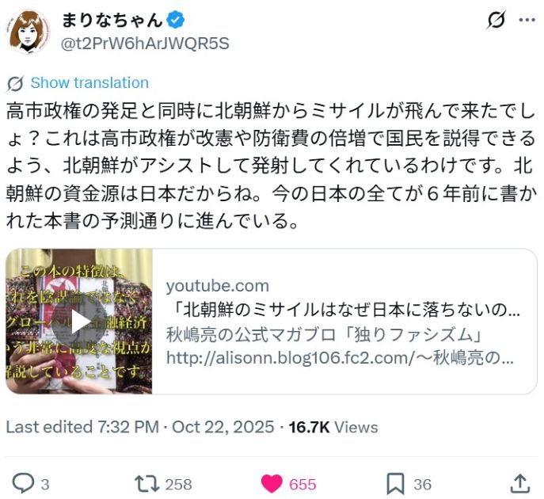This screenshot has width=544, height=499.
Task: Open the Last edited timestamp link
Action: (140, 427)
